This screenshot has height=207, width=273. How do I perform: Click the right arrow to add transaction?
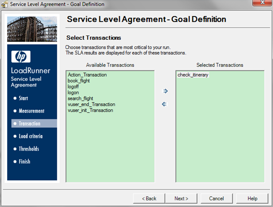pos(165,91)
